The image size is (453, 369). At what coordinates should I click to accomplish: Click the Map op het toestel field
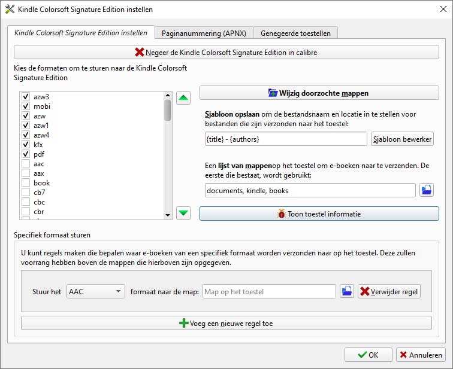tap(269, 291)
